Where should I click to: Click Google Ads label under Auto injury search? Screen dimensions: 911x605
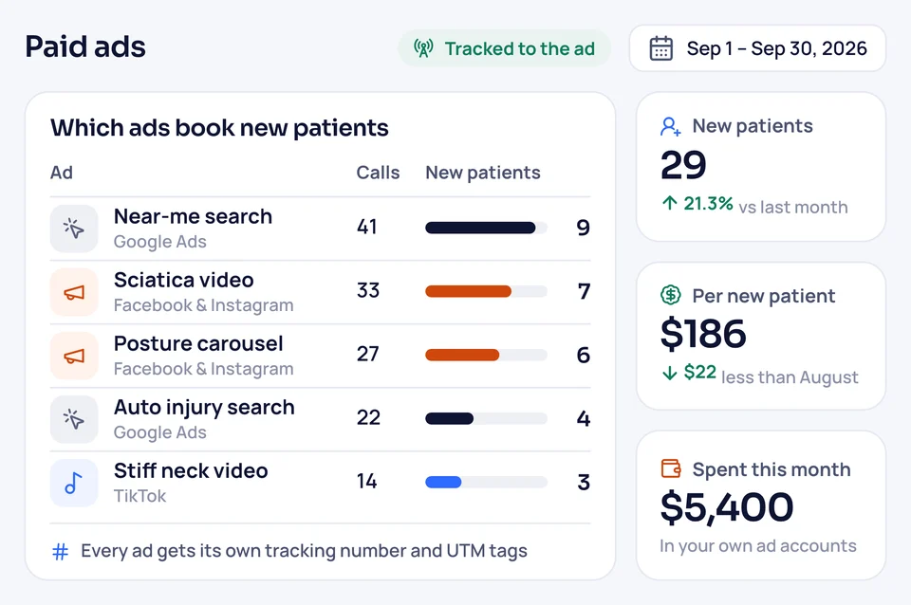(x=159, y=432)
